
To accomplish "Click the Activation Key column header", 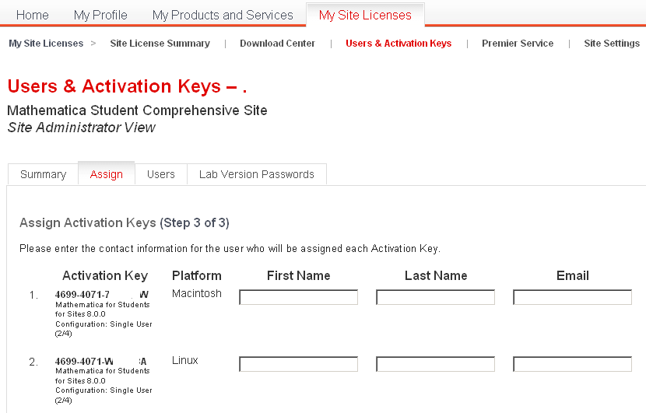I will tap(105, 275).
